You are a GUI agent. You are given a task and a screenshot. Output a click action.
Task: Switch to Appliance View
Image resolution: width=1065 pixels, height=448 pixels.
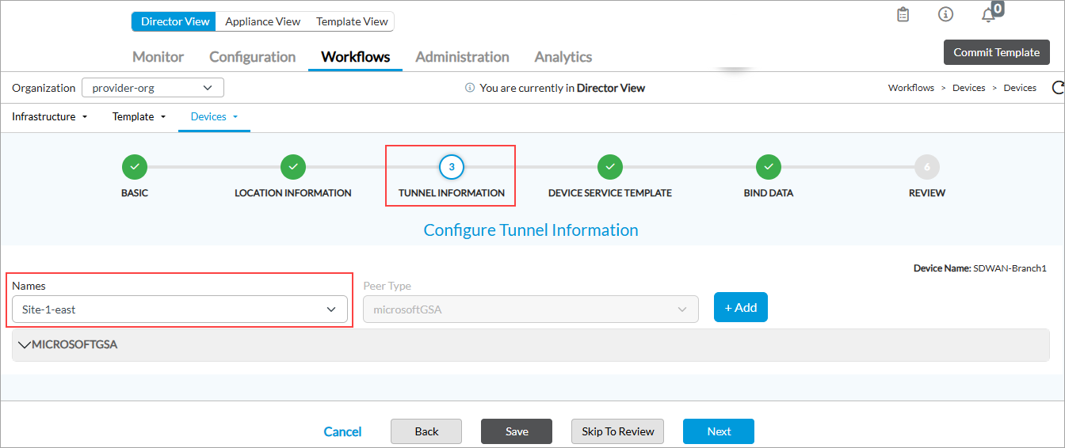262,21
